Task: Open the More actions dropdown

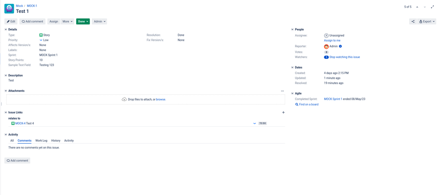Action: (67, 21)
